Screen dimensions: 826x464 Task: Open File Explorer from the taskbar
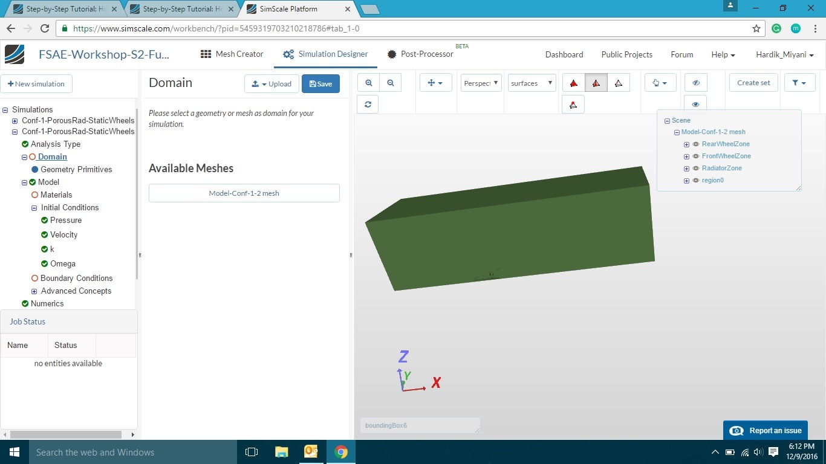(281, 452)
